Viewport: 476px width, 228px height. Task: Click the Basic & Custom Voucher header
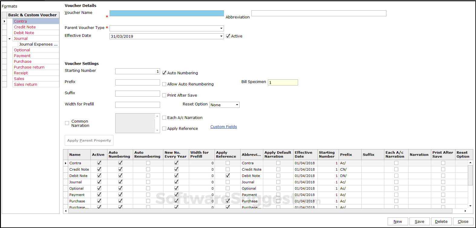[33, 15]
